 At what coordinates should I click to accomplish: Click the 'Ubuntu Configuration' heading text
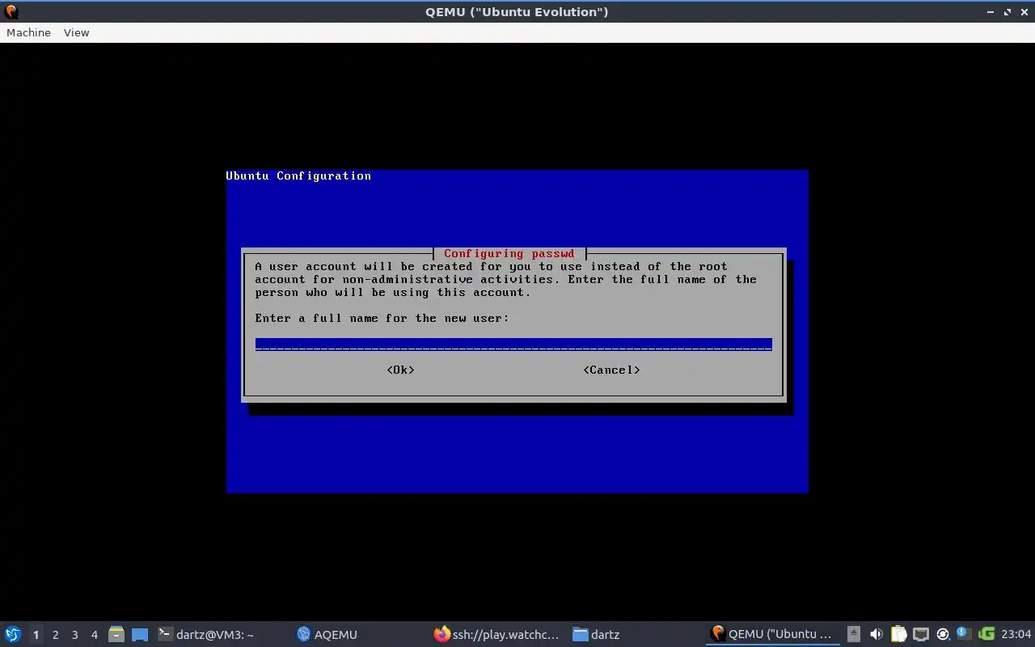pos(298,175)
